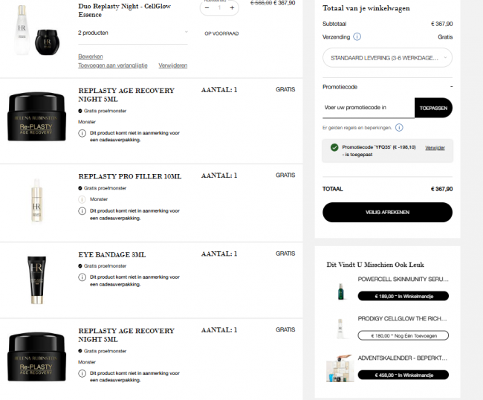This screenshot has width=483, height=400.
Task: Click the promotiecode input field
Action: pyautogui.click(x=369, y=108)
